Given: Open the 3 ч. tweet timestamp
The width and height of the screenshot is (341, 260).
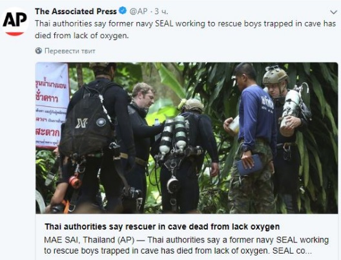Looking at the screenshot, I should 161,12.
